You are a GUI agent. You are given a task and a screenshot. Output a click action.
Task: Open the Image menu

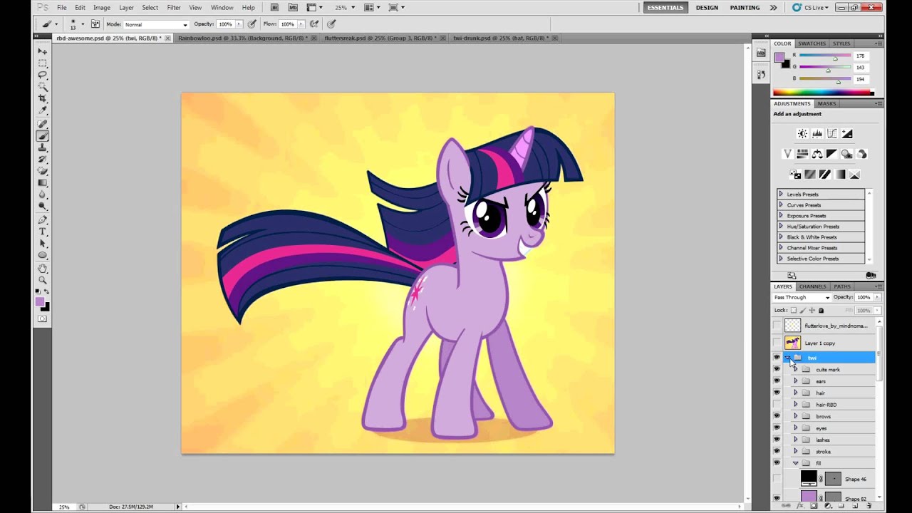[101, 7]
